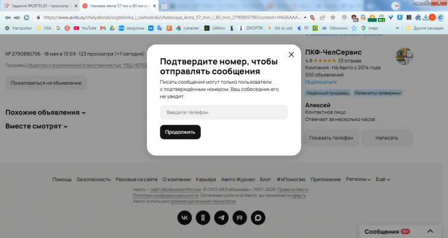Click the Продолжить button
Image resolution: width=448 pixels, height=238 pixels.
click(180, 132)
